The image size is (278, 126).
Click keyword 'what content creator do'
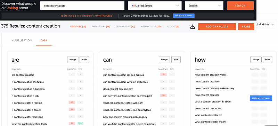tap(208, 115)
